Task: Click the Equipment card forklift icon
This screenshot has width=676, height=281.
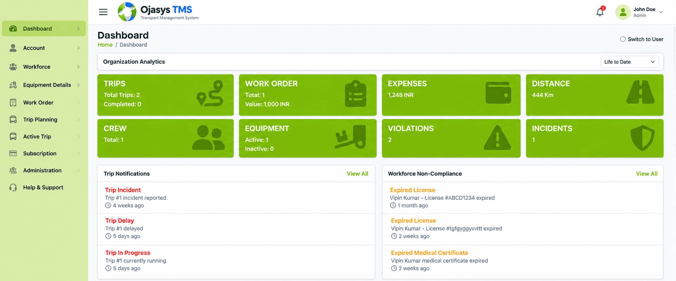Action: click(351, 137)
